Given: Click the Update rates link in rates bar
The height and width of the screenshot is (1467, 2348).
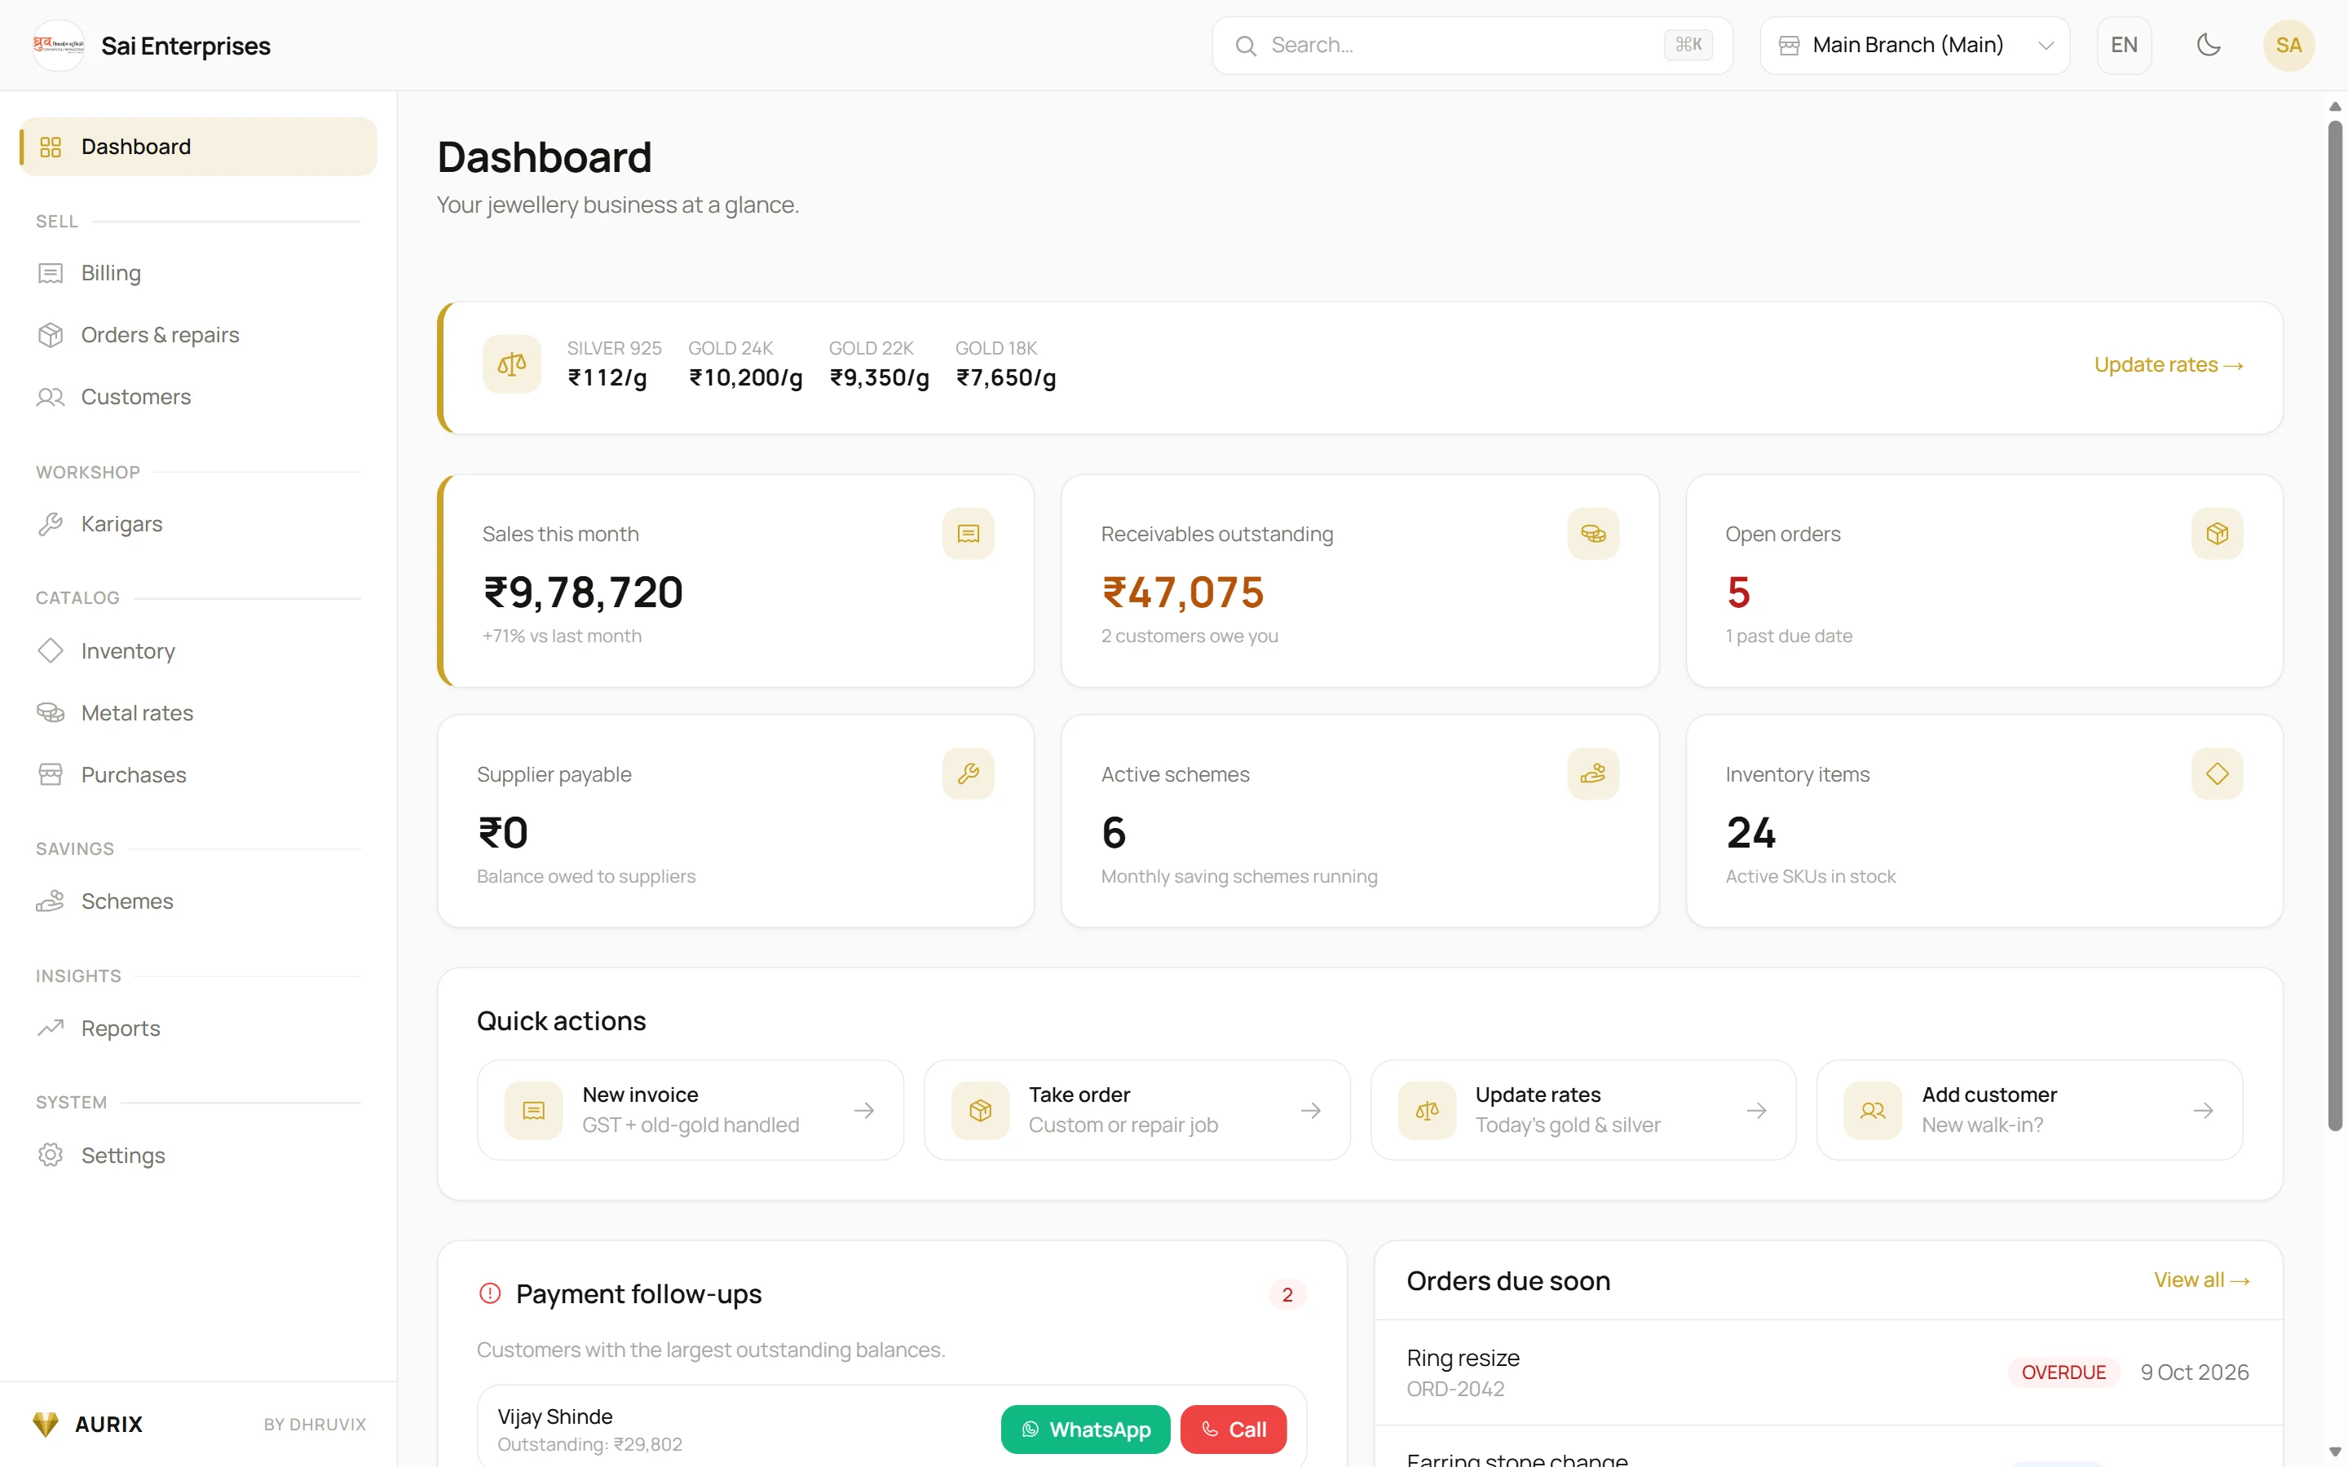Looking at the screenshot, I should coord(2169,365).
